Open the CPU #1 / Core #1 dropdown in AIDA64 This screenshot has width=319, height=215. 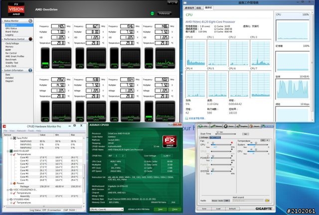click(106, 210)
